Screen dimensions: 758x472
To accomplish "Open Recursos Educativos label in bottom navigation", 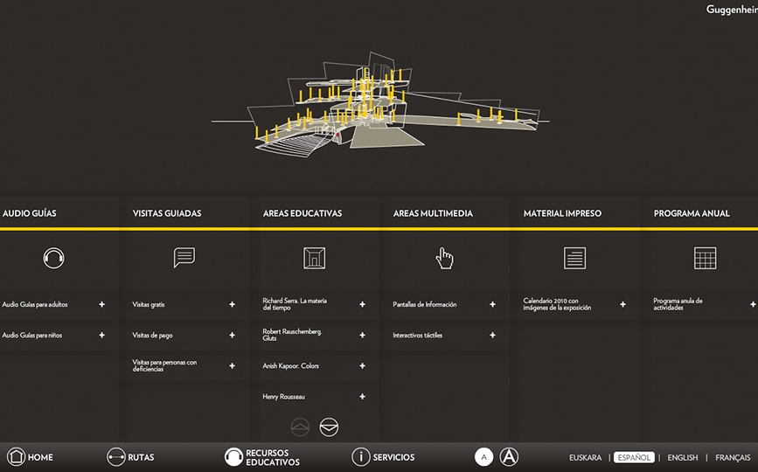I will pyautogui.click(x=273, y=457).
